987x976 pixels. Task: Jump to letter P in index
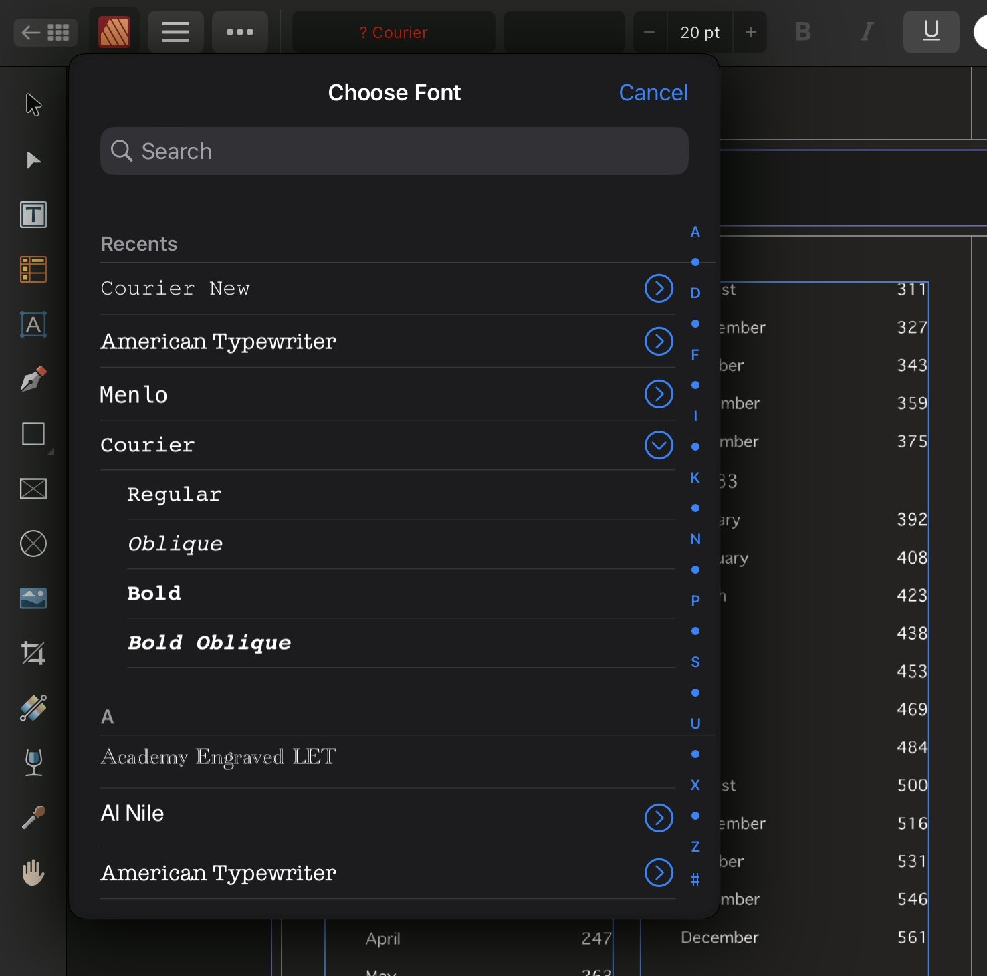[695, 601]
